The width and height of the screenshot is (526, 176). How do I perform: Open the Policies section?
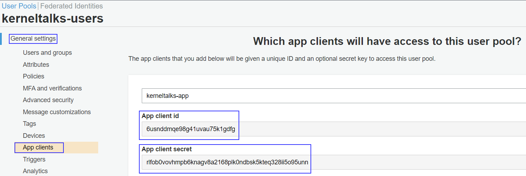34,76
